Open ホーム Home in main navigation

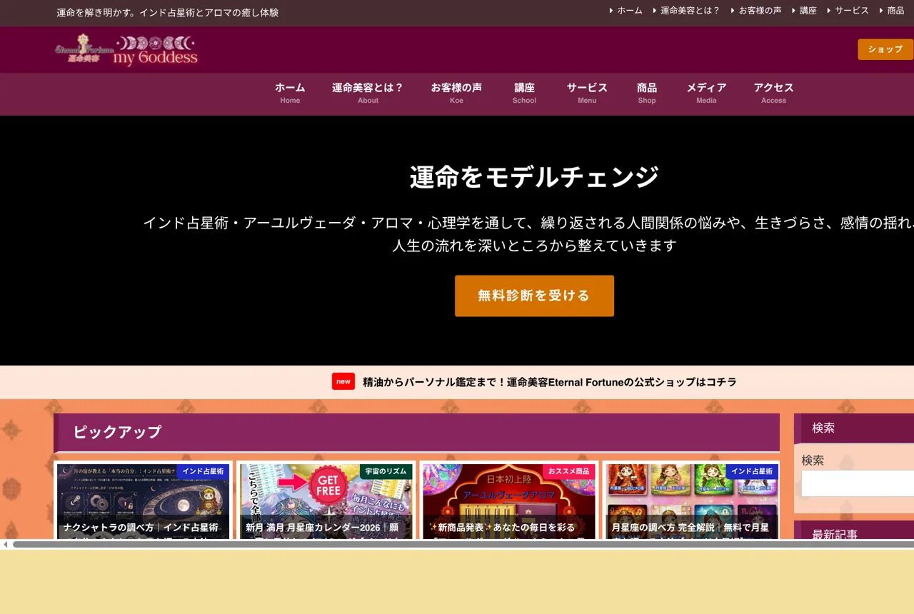pyautogui.click(x=290, y=93)
